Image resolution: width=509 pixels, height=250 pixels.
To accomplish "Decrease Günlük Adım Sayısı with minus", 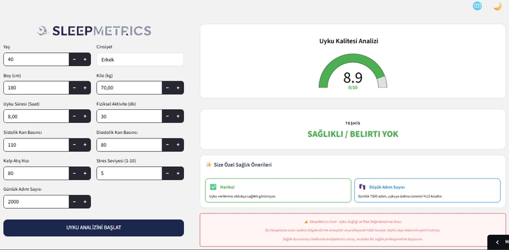I will 74,202.
